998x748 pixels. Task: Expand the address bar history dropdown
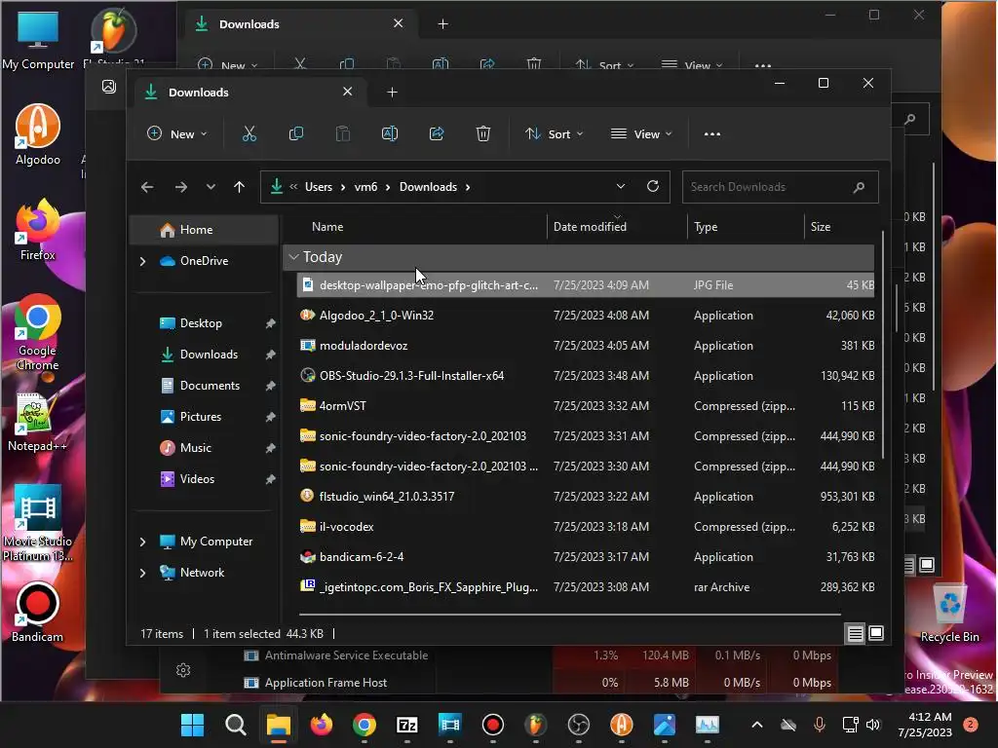[621, 186]
